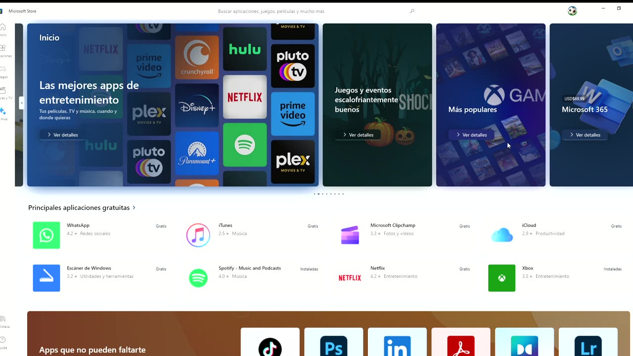633x356 pixels.
Task: Click the iTunes app title
Action: click(226, 225)
